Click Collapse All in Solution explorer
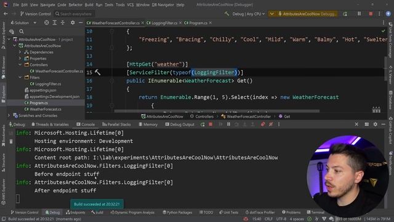The width and height of the screenshot is (394, 222). coord(63,23)
